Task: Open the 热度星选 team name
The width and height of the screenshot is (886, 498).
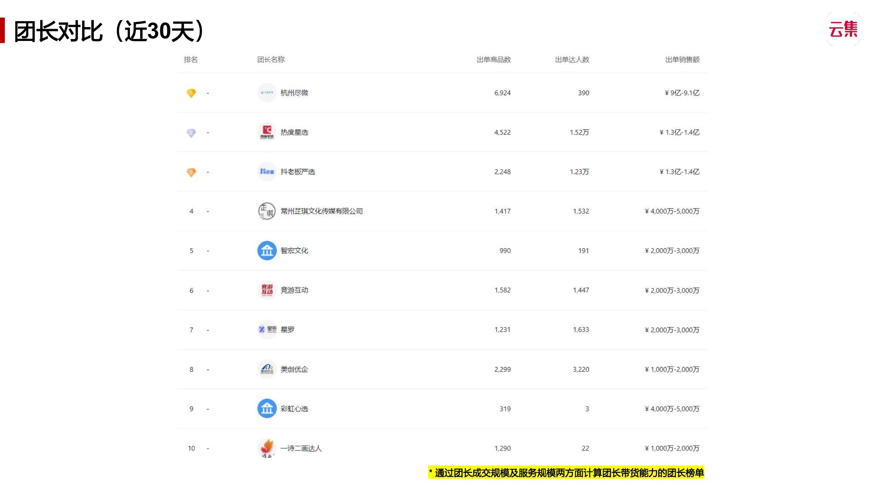Action: click(294, 132)
